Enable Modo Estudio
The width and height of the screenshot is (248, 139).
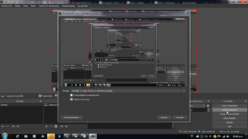coord(230,118)
